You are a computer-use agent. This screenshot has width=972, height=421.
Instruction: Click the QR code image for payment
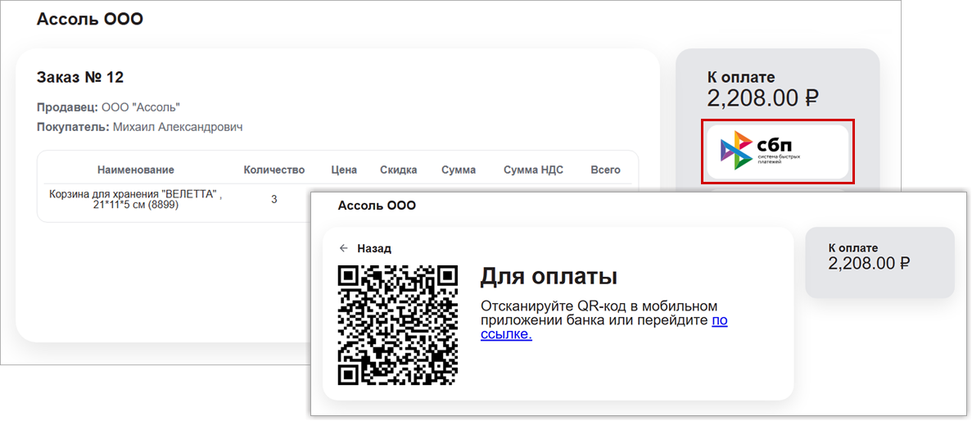click(397, 325)
